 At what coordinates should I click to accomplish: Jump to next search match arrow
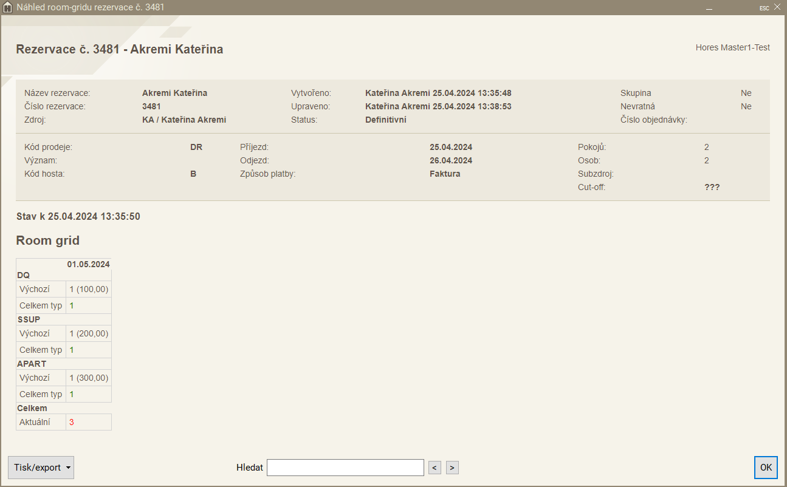pos(452,468)
